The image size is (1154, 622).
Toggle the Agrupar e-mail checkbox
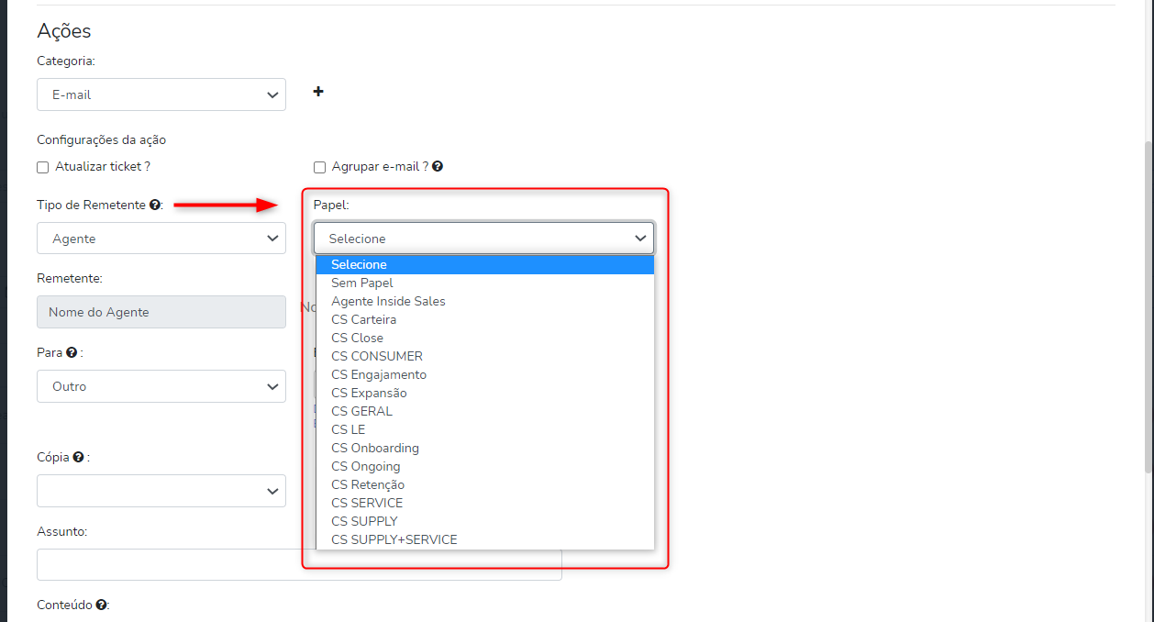coord(320,167)
